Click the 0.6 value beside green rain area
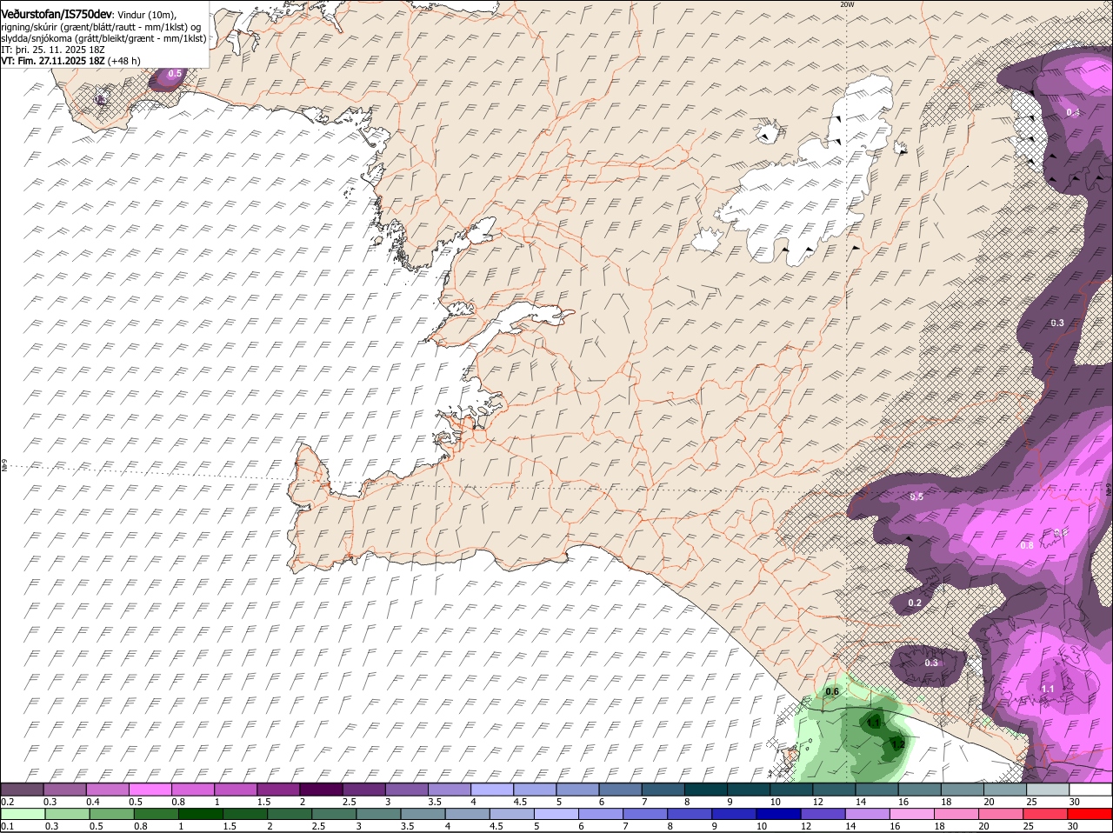 coord(832,691)
